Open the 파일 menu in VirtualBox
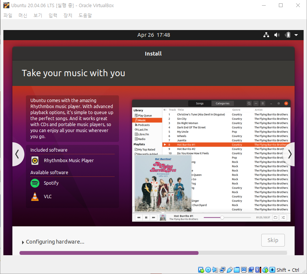Viewport: 307px width, 274px height. click(x=8, y=15)
